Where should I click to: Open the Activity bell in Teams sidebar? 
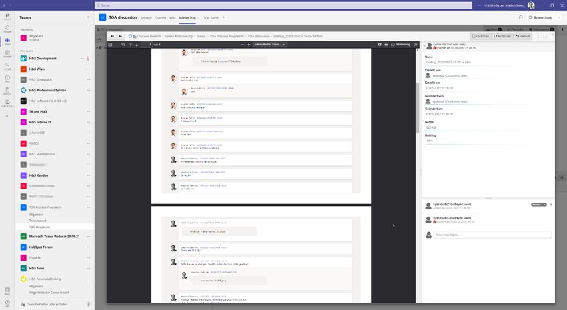point(7,29)
